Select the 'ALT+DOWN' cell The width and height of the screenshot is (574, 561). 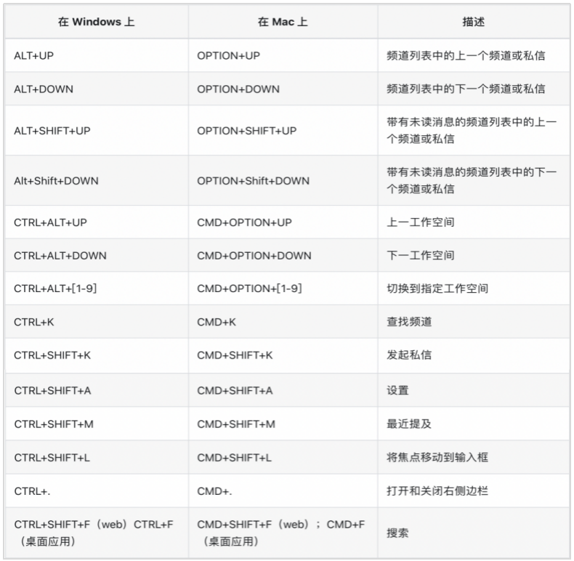pos(97,89)
